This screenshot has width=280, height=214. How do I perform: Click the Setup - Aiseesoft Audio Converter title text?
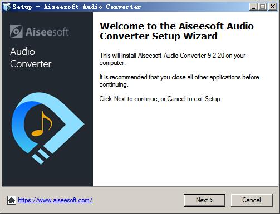pos(77,7)
